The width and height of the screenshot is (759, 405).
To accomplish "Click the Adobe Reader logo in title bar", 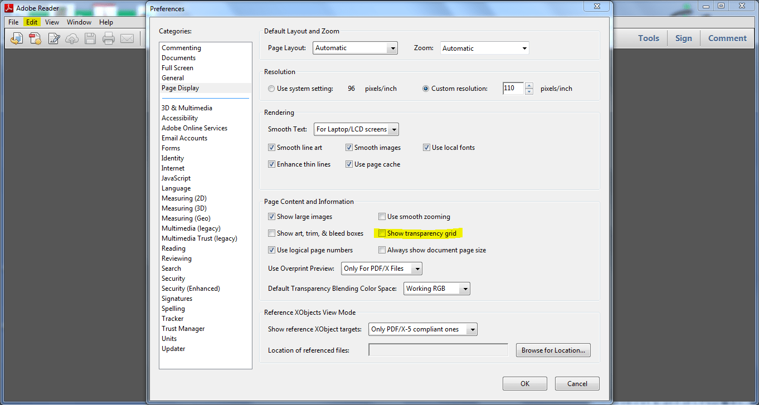I will tap(8, 8).
